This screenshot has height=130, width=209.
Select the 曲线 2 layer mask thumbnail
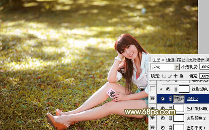(179, 99)
